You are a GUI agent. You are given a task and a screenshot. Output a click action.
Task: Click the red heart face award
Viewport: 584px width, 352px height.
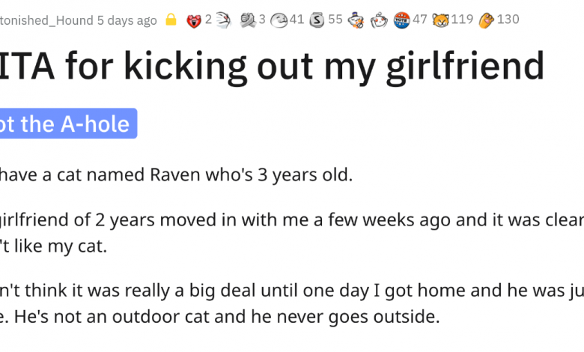tap(195, 19)
